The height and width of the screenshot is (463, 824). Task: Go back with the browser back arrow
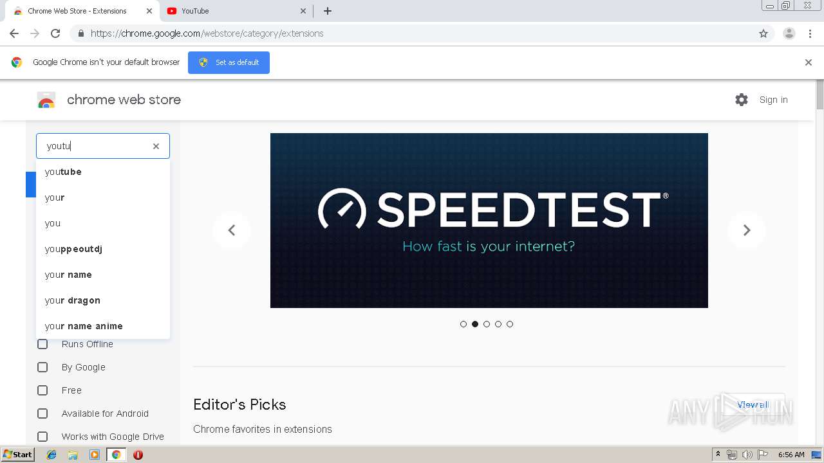click(x=14, y=33)
